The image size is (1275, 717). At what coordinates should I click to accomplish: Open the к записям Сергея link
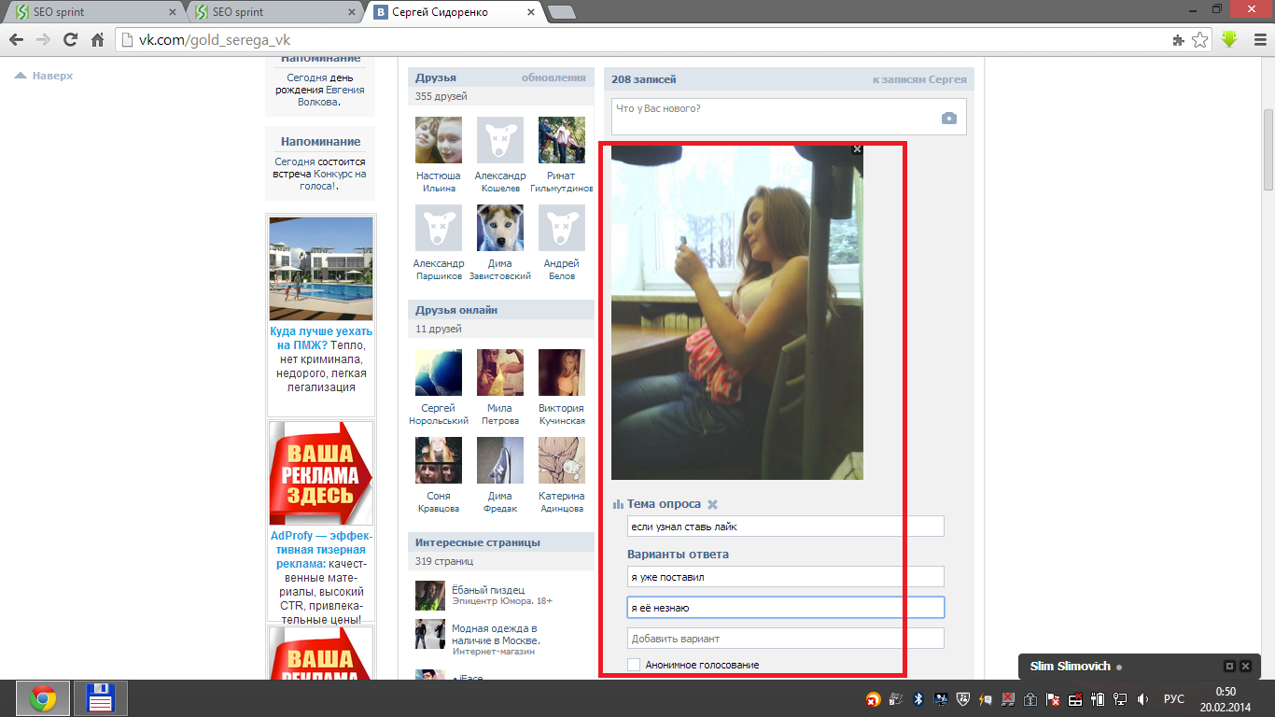point(919,79)
